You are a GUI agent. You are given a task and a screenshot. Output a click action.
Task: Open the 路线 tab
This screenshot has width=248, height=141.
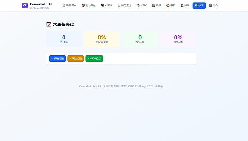point(185,5)
